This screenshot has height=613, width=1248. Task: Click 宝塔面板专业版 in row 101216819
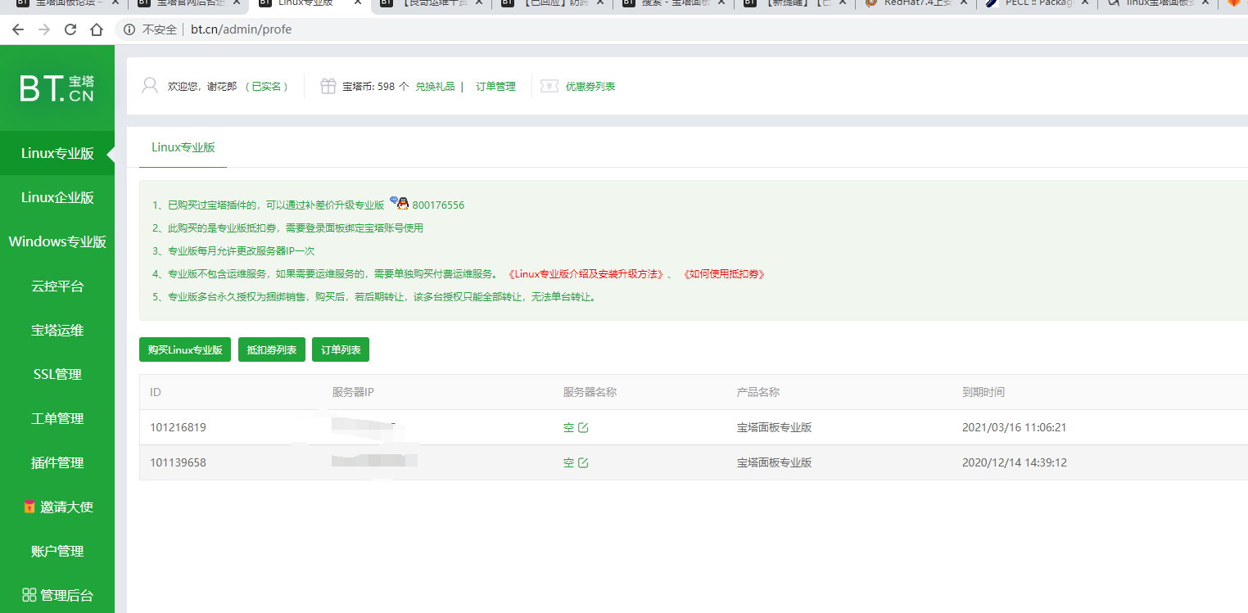[x=775, y=427]
